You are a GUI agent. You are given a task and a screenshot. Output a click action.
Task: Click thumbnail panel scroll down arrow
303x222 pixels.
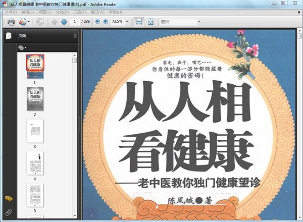75,216
